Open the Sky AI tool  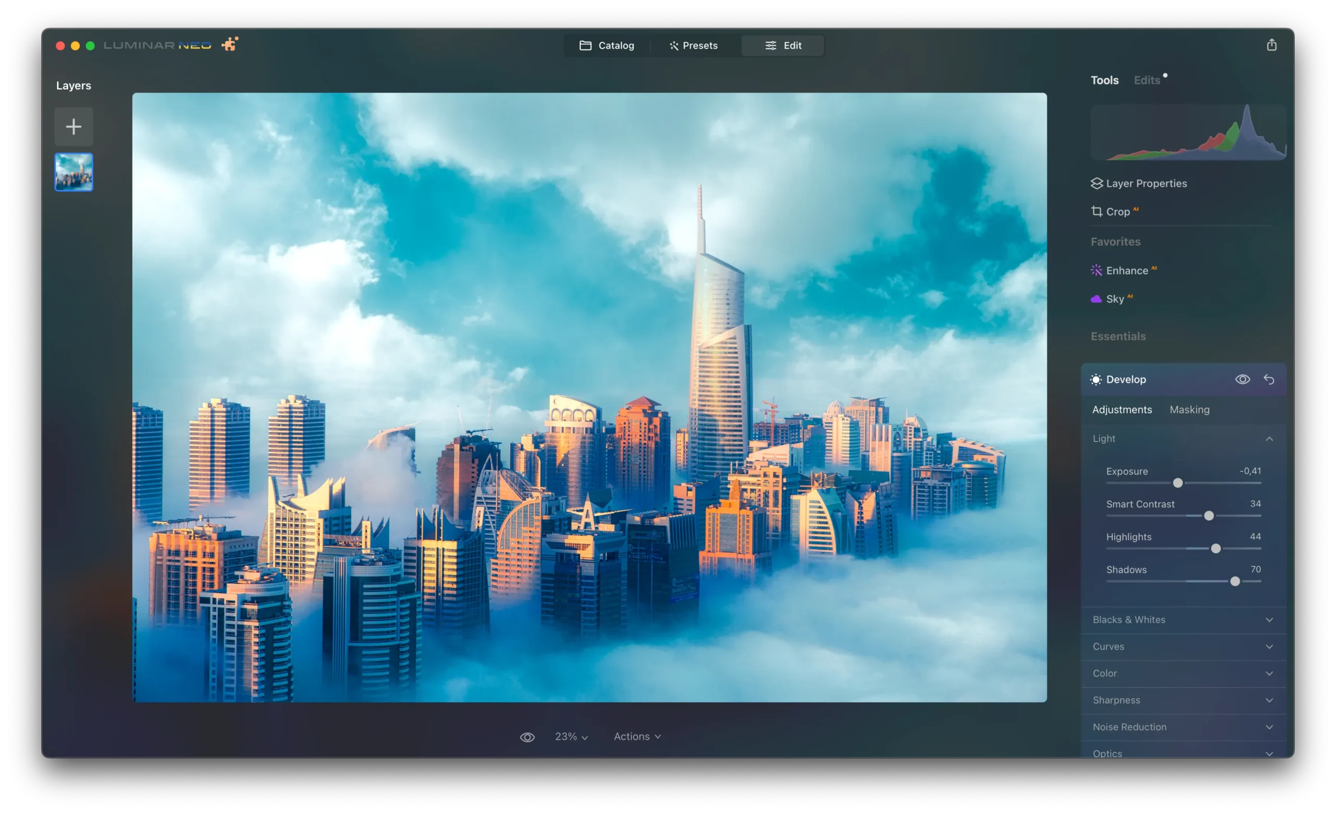pos(1117,298)
